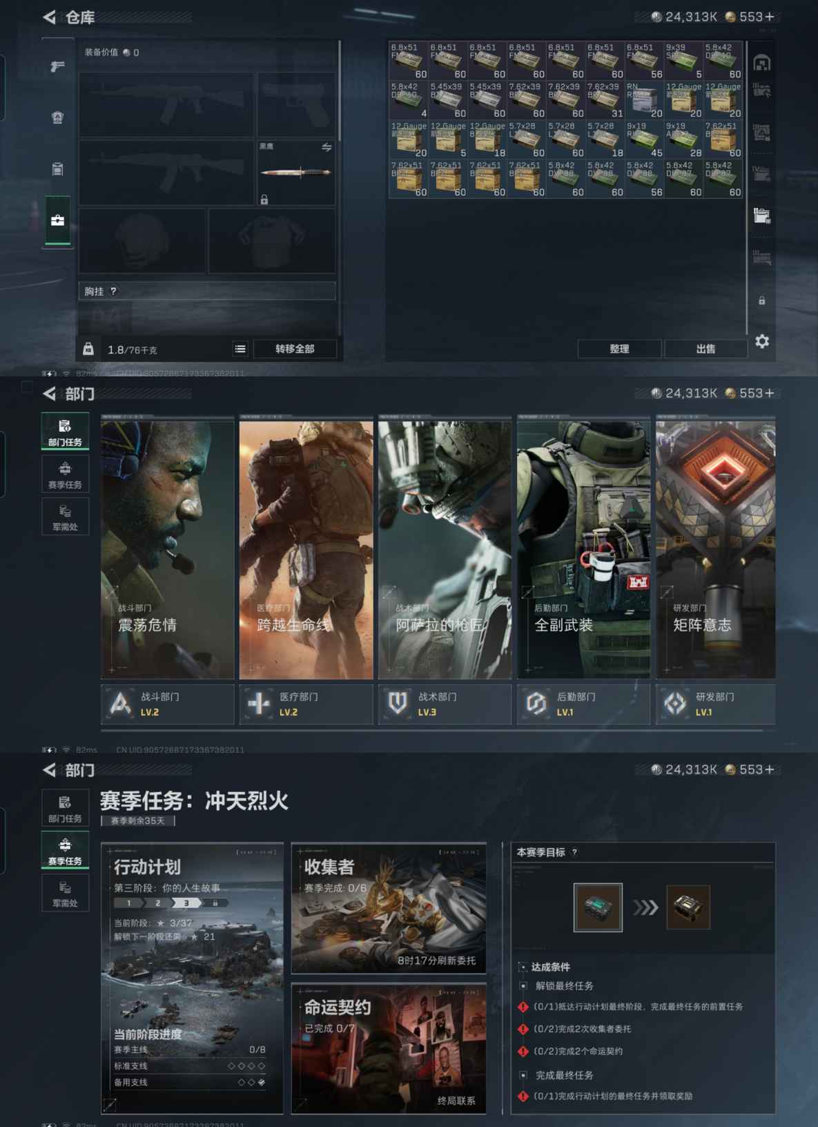This screenshot has width=818, height=1127.
Task: Expand the 胸挂 chest rig section
Action: coord(207,291)
